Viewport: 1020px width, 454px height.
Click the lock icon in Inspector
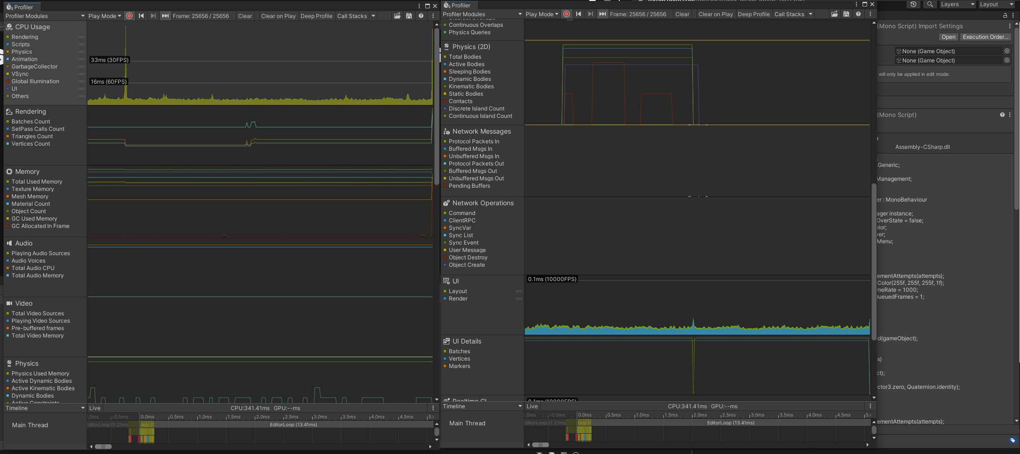[1005, 15]
